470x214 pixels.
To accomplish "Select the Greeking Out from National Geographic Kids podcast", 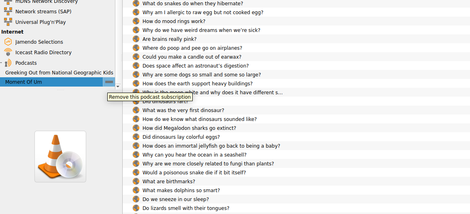I will [x=59, y=72].
